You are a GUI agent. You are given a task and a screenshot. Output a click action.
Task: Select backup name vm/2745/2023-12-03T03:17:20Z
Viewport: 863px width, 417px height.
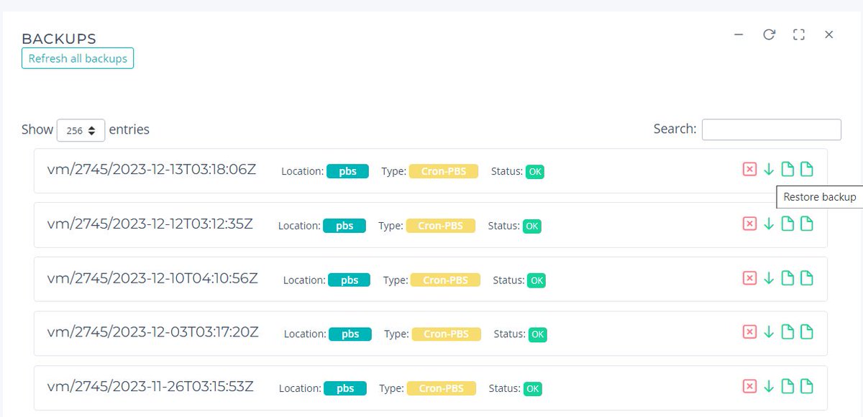tap(153, 332)
